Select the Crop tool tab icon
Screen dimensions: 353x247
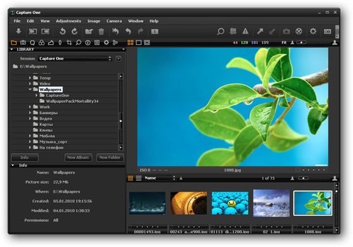[69, 42]
